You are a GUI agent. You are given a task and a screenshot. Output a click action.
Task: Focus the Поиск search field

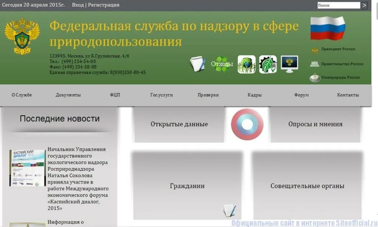coord(339,5)
